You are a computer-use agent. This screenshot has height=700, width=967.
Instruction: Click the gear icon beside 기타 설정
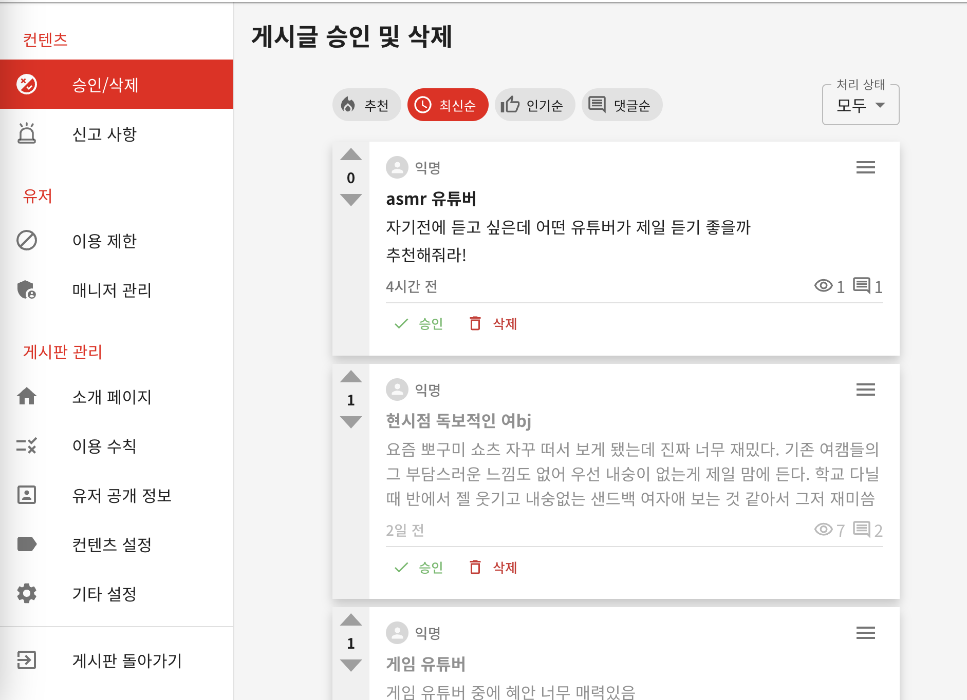27,593
